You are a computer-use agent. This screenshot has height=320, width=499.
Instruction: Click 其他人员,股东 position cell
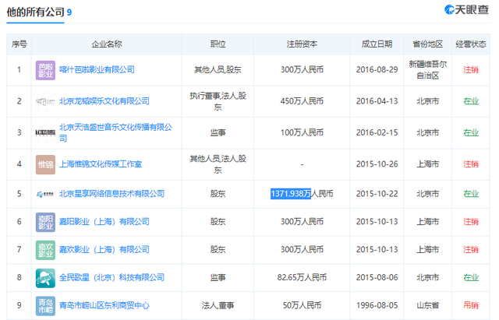click(x=218, y=69)
